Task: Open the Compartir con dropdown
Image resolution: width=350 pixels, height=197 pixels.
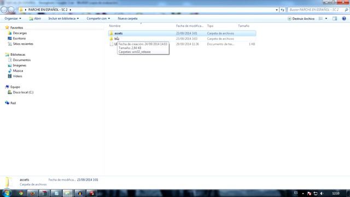Action: (x=98, y=19)
